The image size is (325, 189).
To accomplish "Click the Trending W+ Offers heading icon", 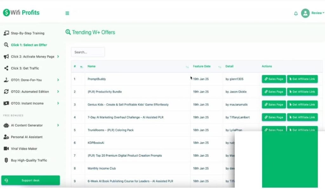I will click(x=68, y=32).
